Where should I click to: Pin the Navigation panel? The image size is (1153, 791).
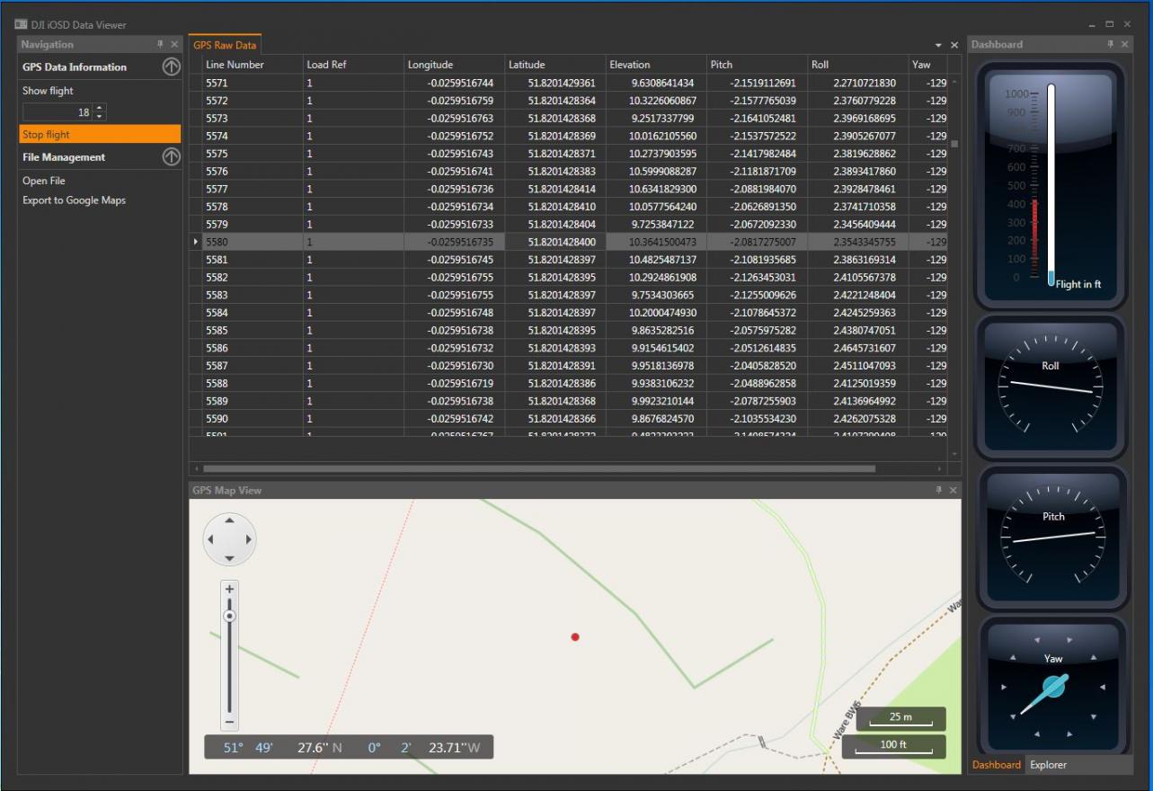point(160,44)
